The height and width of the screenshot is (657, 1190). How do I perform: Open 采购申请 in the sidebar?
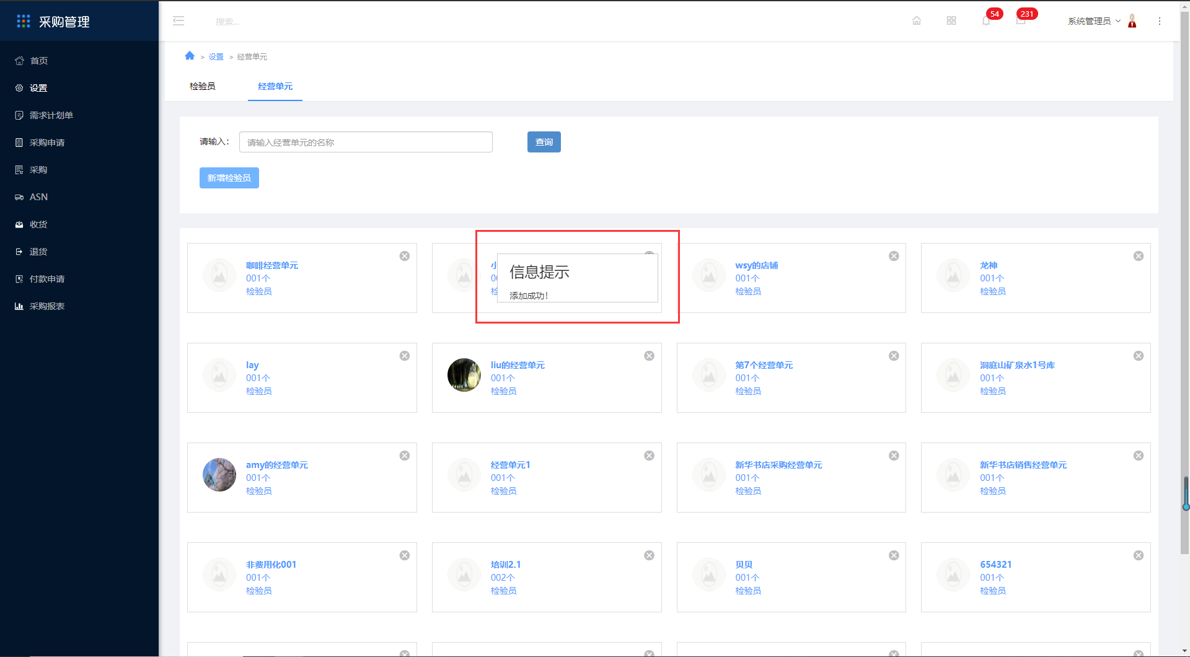[79, 143]
